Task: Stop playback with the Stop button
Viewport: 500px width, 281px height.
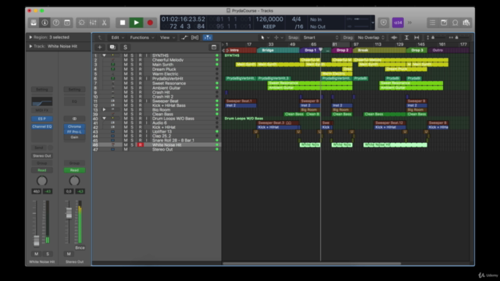Action: [123, 23]
